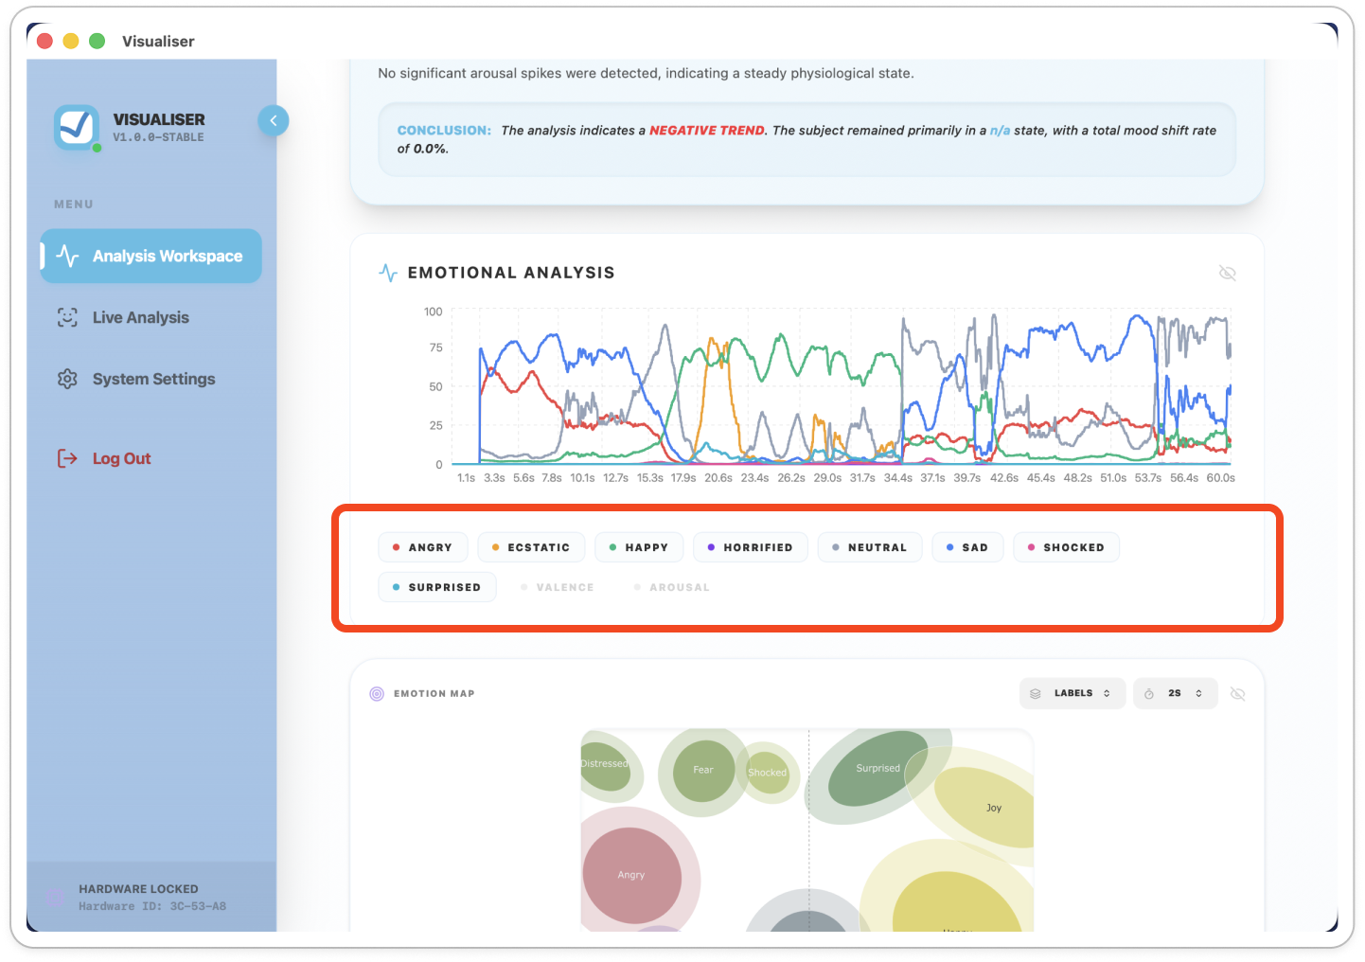
Task: Select the Joy bubble on the emotion map
Action: [989, 807]
